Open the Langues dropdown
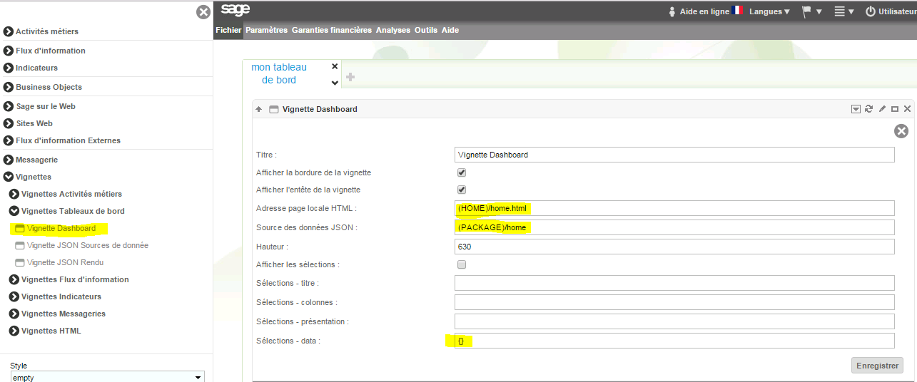The height and width of the screenshot is (382, 917). tap(769, 11)
